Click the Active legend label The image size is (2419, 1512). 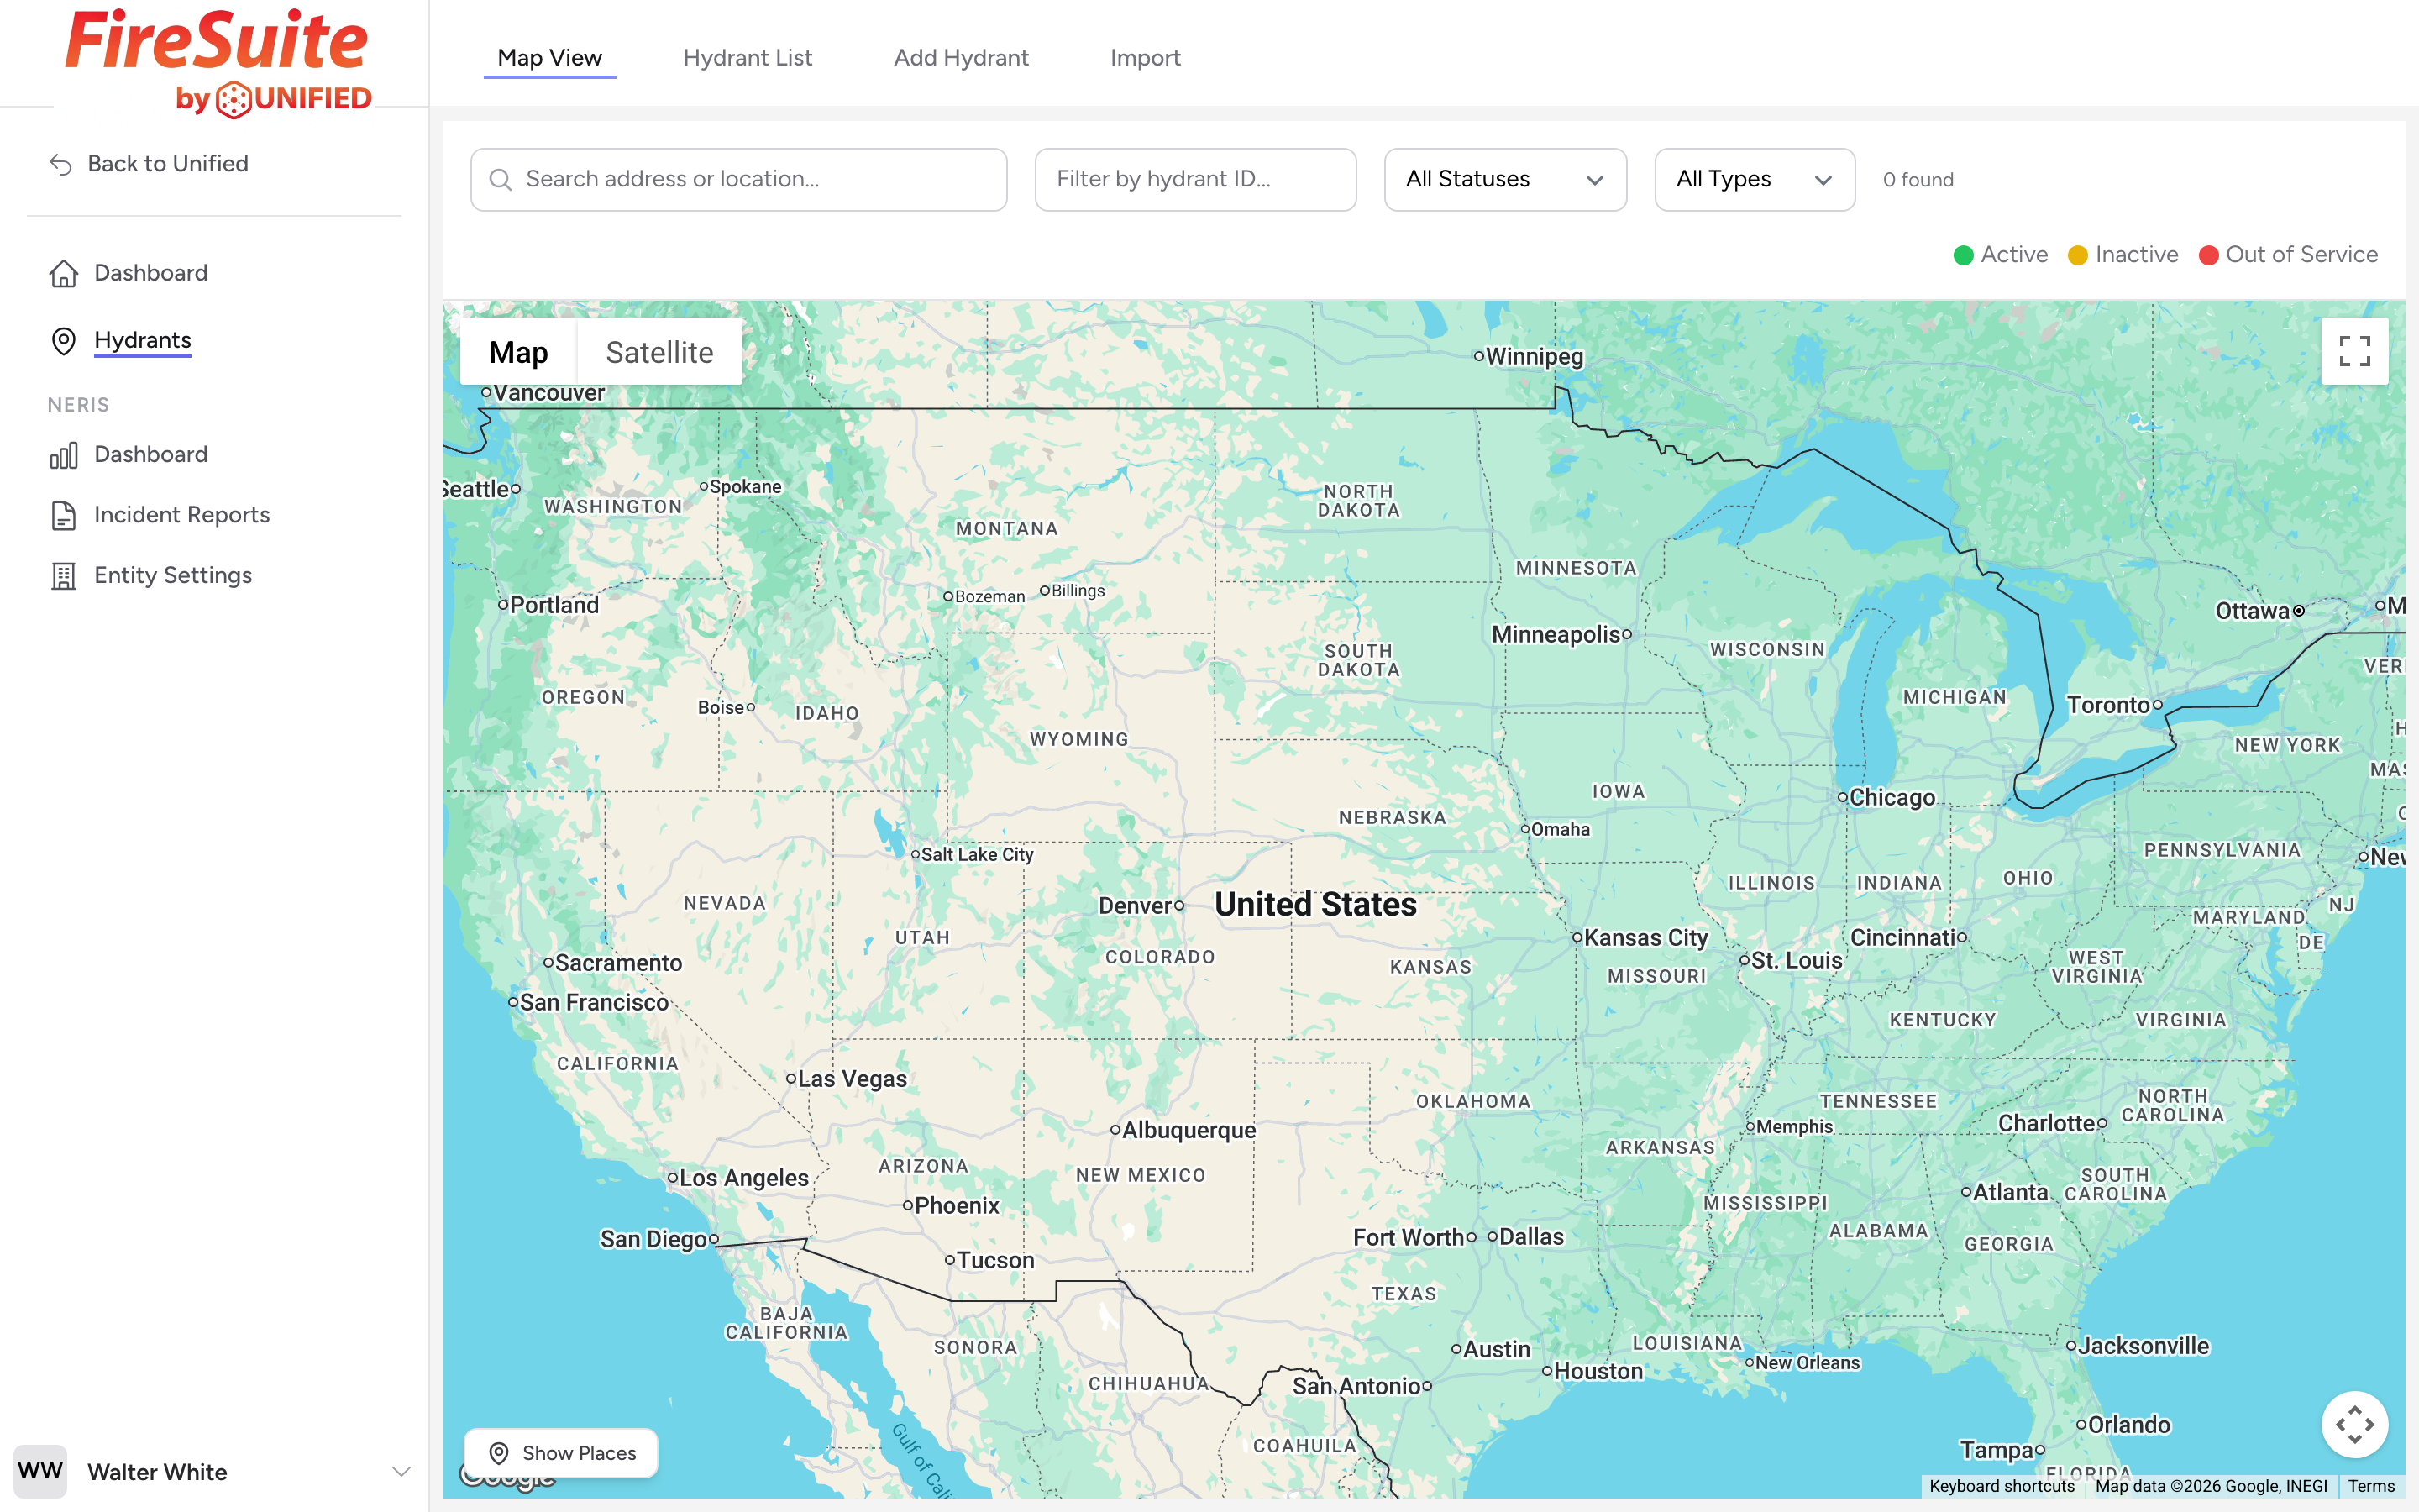[2014, 255]
